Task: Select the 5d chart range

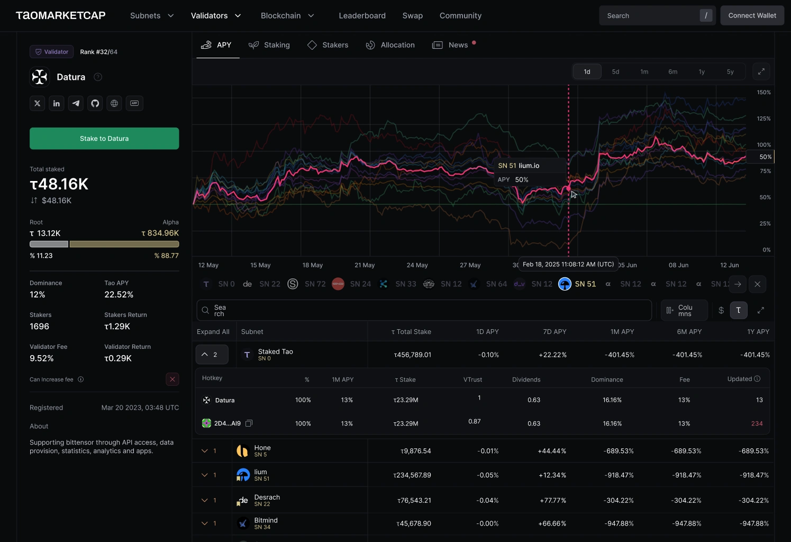Action: pos(615,71)
